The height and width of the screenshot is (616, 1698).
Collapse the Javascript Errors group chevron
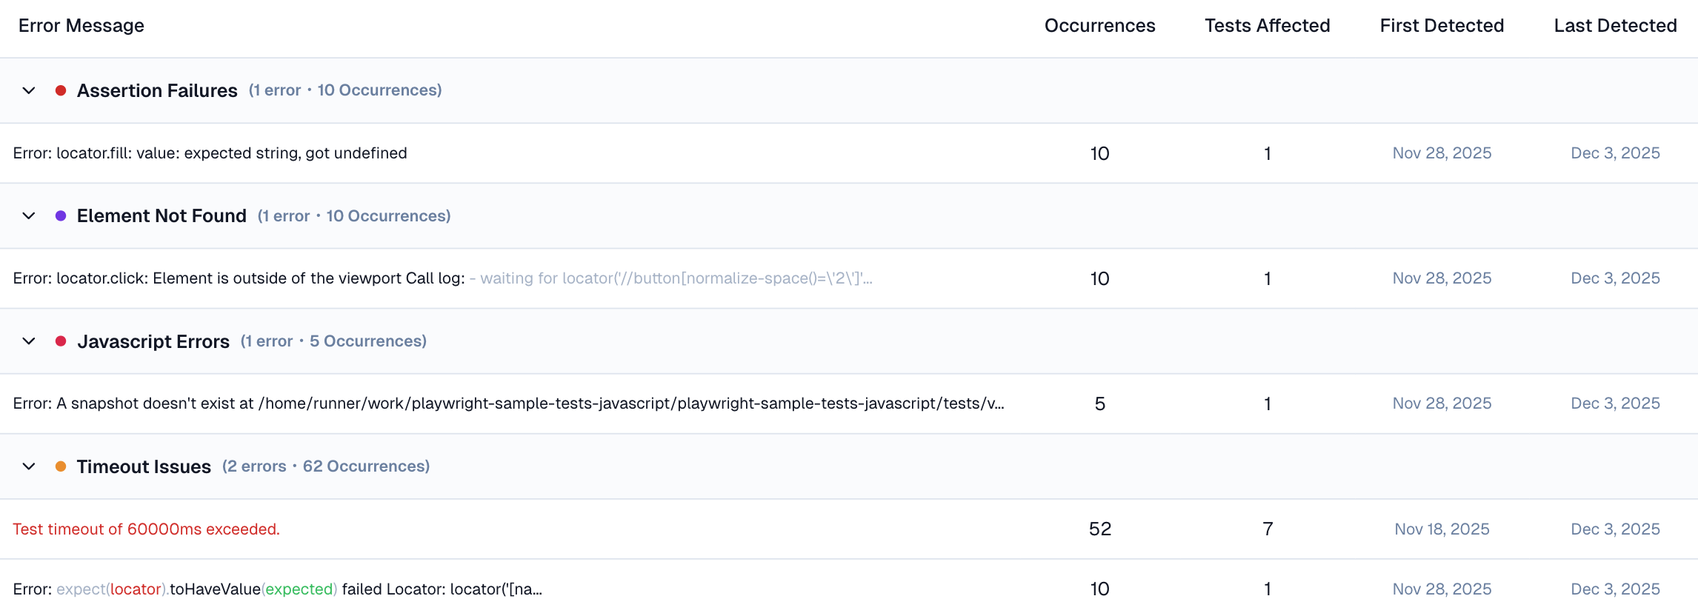point(29,341)
